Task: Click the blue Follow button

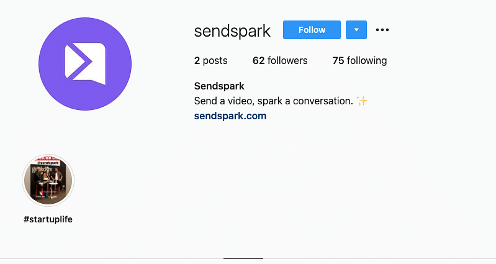Action: [x=312, y=30]
